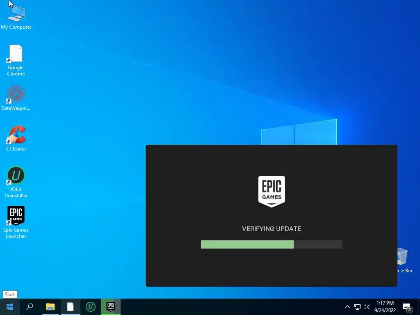Open the Windows Start button
Screen dimensions: 420x315
point(10,307)
